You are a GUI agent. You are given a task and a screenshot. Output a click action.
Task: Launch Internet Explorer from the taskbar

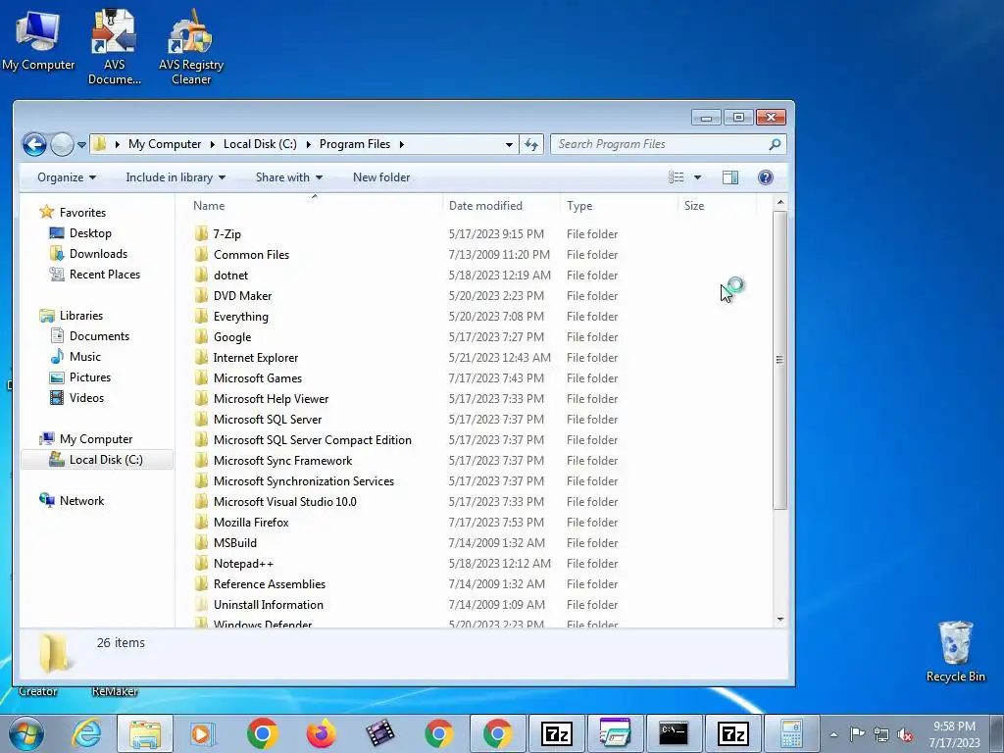(86, 733)
